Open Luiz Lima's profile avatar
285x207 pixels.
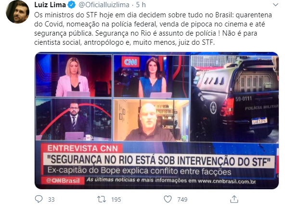18,12
